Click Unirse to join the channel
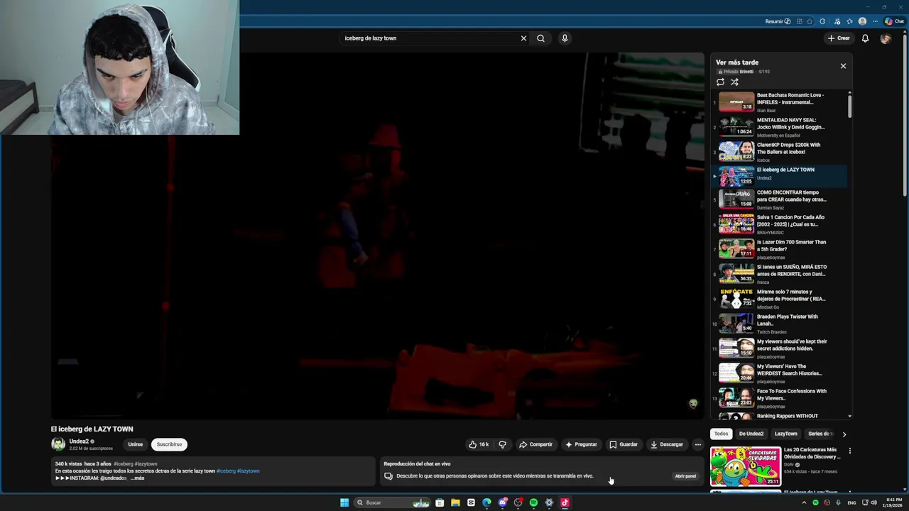 coord(135,444)
